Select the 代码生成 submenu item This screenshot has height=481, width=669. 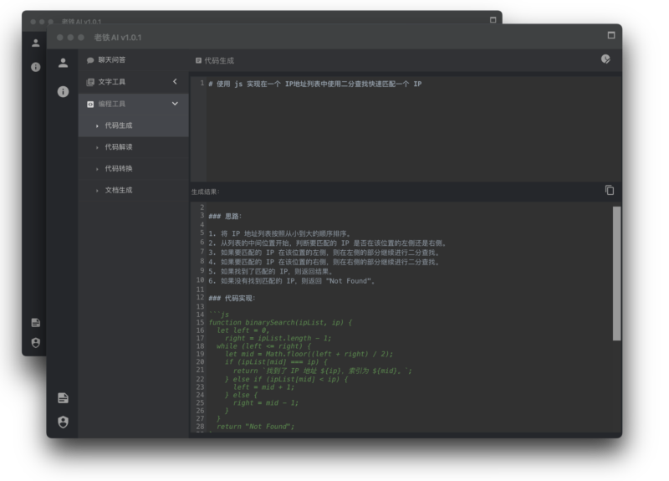tap(118, 125)
